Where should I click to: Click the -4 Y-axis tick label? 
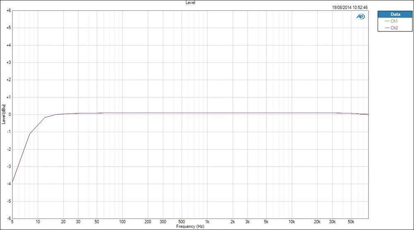click(9, 184)
